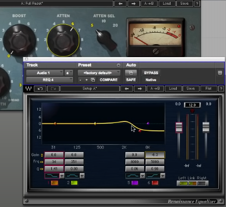Click the left output fader handle
226x207 pixels.
coord(179,128)
